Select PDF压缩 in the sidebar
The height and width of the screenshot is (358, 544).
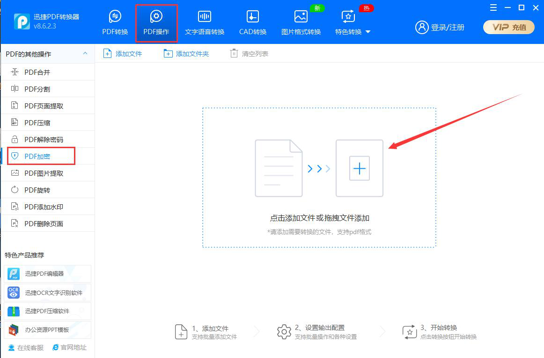click(48, 122)
